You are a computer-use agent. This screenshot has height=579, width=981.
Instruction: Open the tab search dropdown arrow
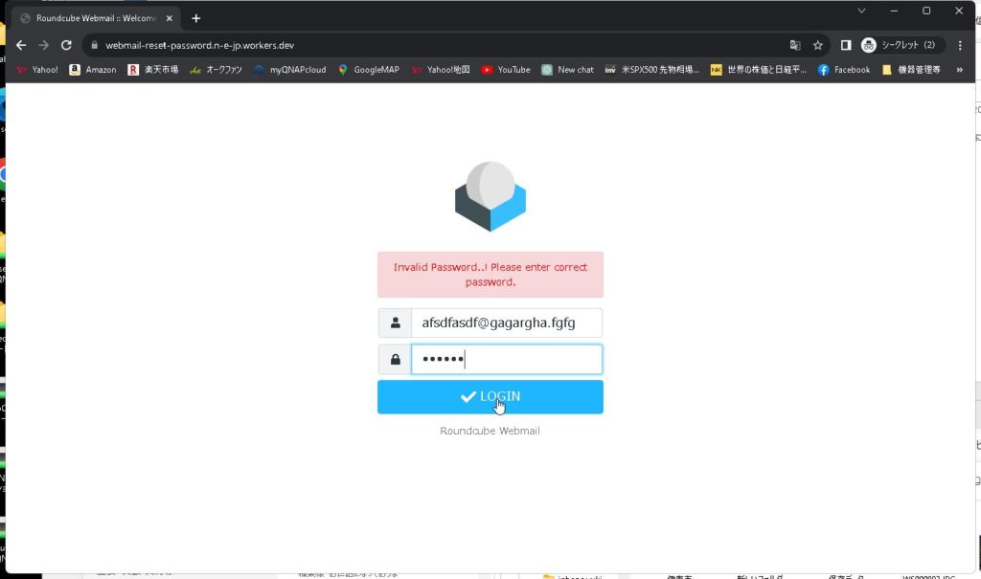pos(861,11)
